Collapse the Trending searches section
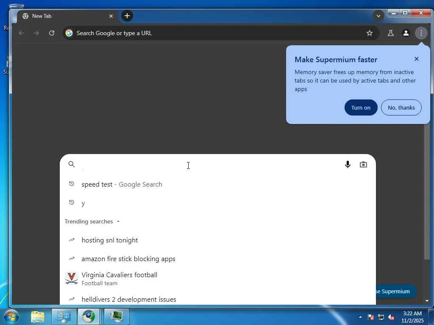This screenshot has width=434, height=325. pyautogui.click(x=92, y=221)
